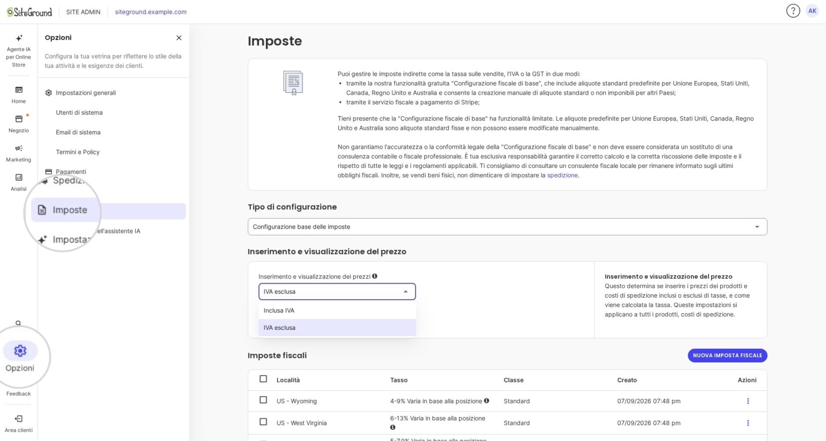Image resolution: width=826 pixels, height=441 pixels.
Task: Click the Standard class in West Virginia row
Action: (x=517, y=423)
